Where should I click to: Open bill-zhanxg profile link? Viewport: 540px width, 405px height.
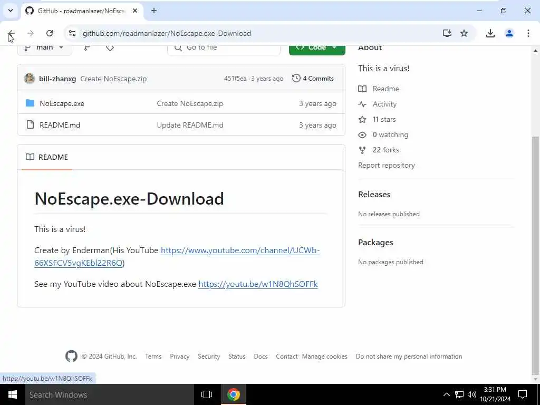tap(57, 79)
